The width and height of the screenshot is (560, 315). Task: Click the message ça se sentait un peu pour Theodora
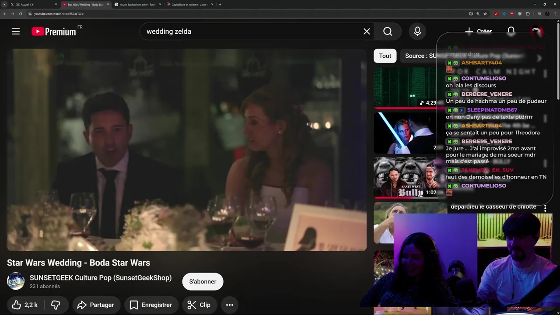(x=493, y=133)
